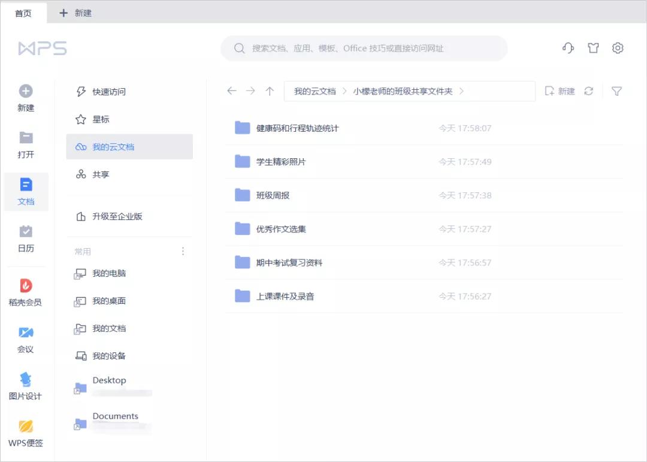Select the 文档 section in the sidebar
Screen dimensions: 647x462
coord(25,192)
